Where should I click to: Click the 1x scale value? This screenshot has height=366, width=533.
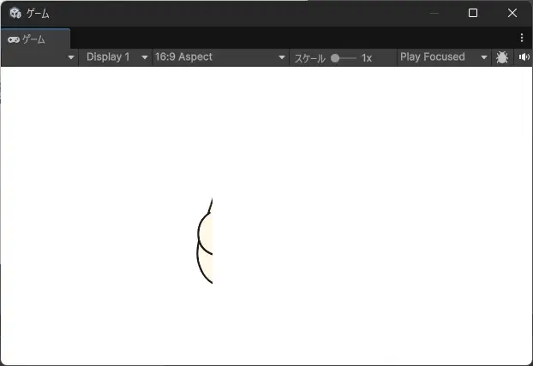pyautogui.click(x=367, y=58)
